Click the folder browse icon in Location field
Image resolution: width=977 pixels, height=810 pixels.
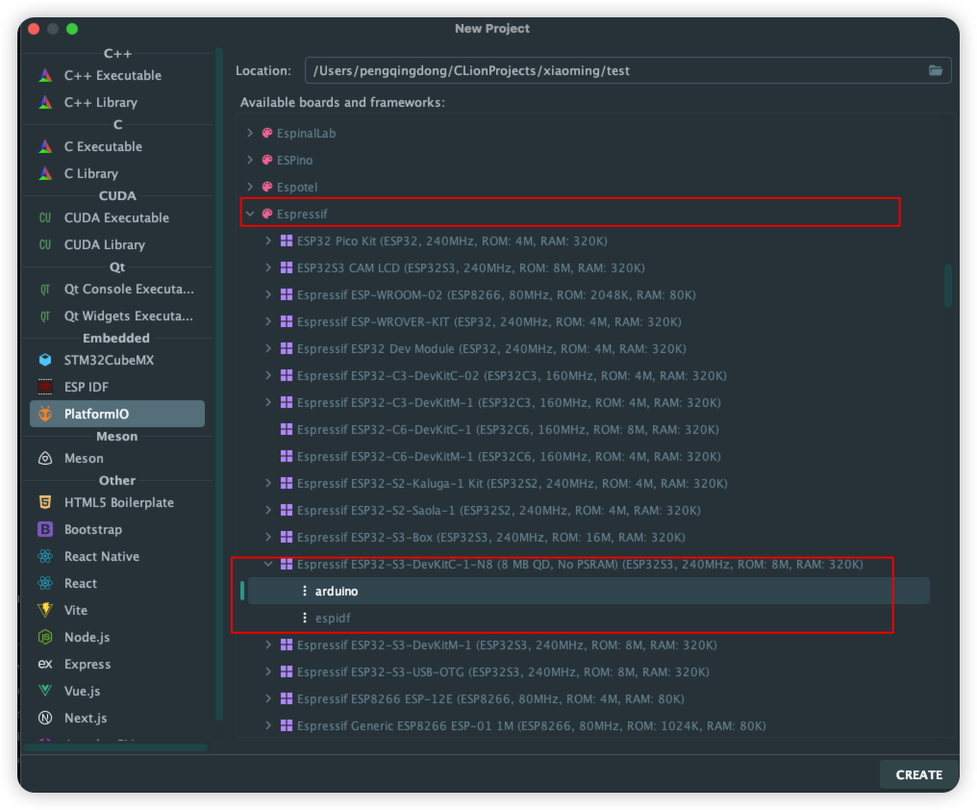[x=935, y=70]
